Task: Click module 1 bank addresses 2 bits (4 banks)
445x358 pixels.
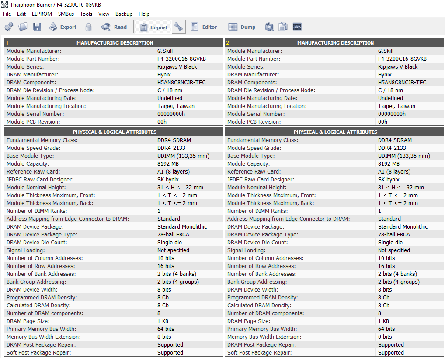Action: point(177,274)
